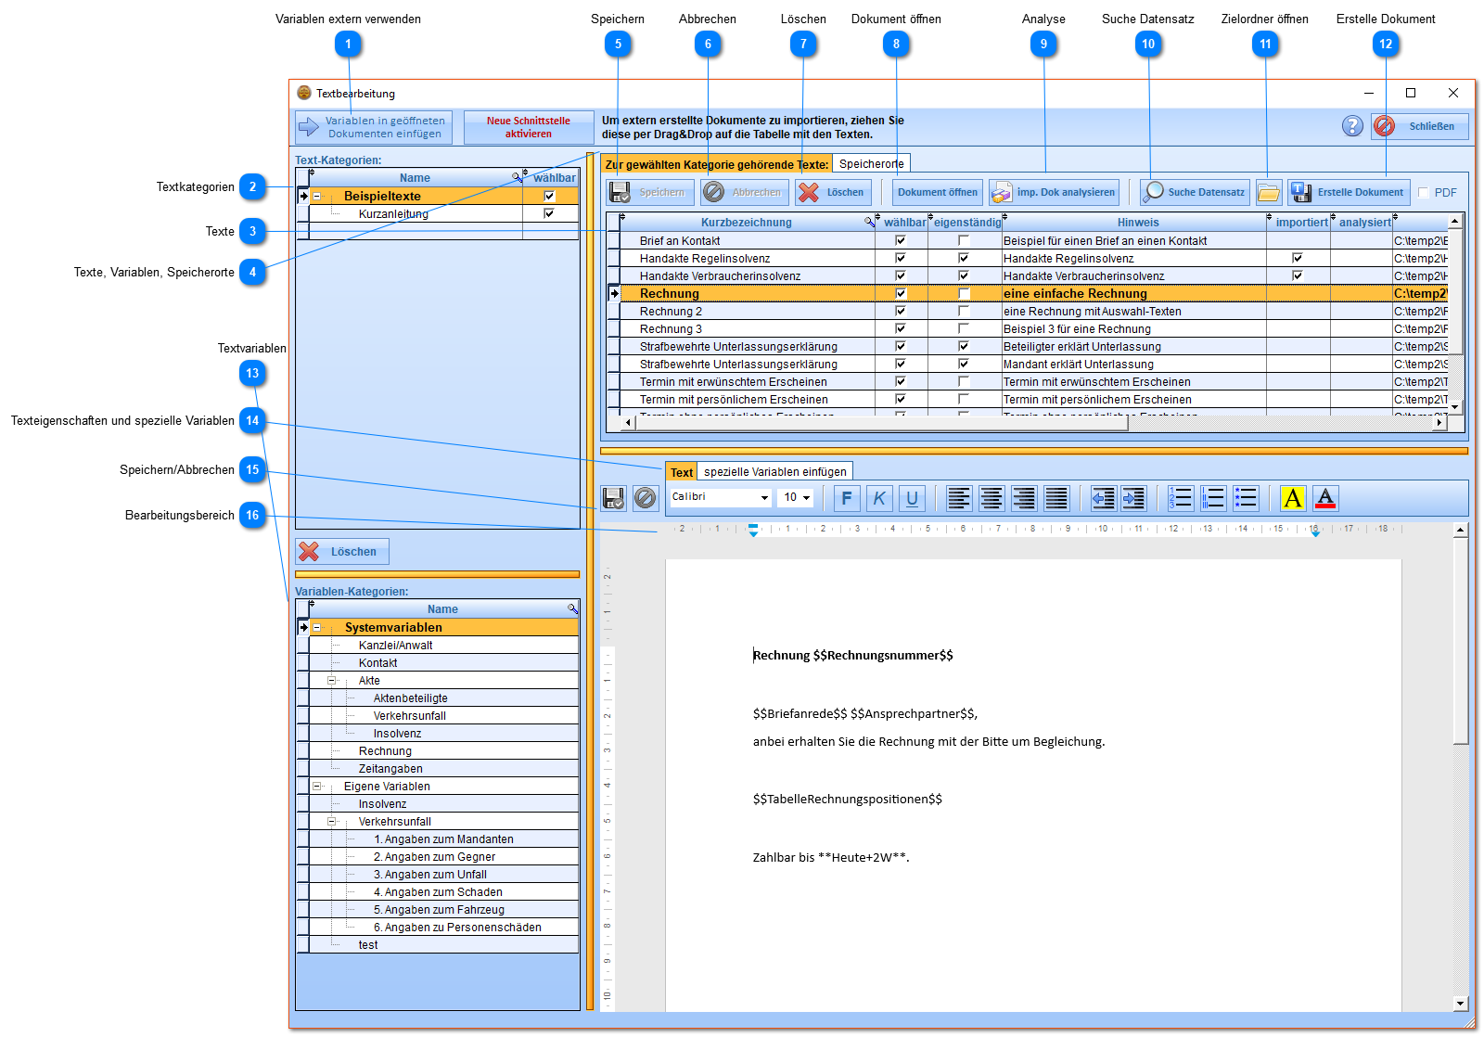Collapse the Systemvariablen tree node

[x=317, y=628]
